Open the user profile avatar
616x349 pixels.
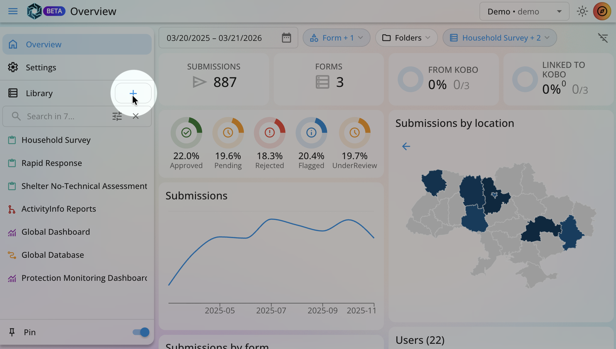click(x=602, y=12)
